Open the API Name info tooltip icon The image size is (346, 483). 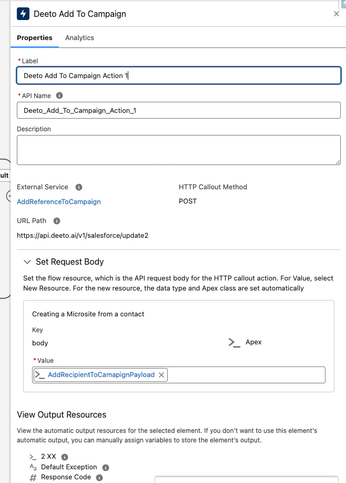coord(59,95)
